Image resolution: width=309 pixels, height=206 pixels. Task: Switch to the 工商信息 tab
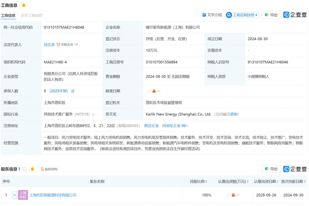8,15
